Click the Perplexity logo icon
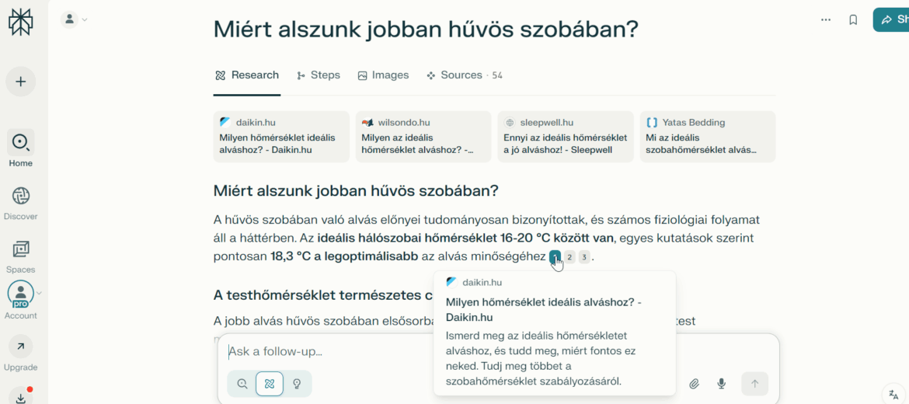909x404 pixels. click(x=20, y=23)
